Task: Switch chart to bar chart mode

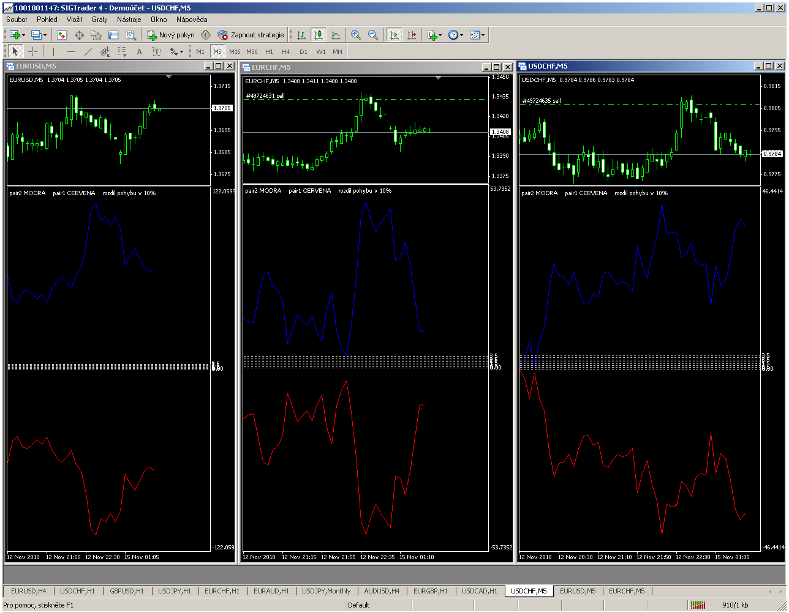Action: click(x=301, y=35)
